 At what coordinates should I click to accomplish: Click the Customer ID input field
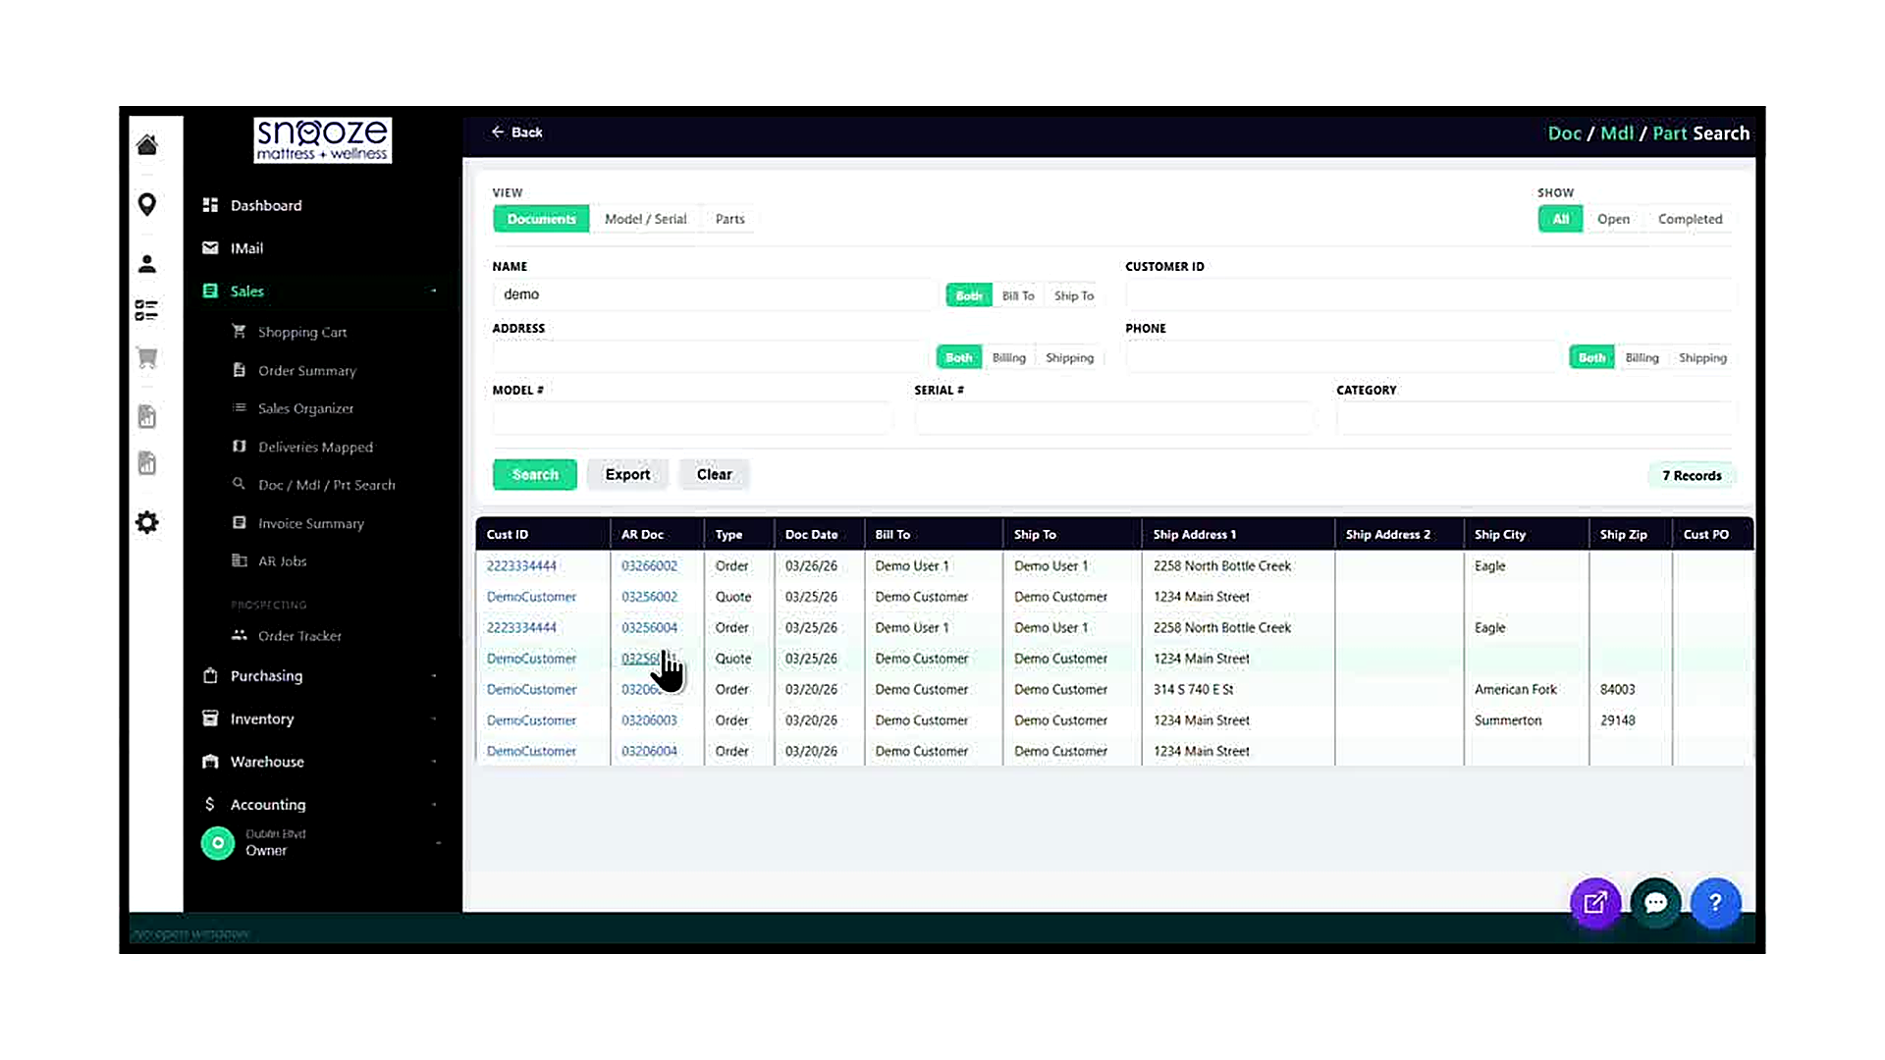point(1430,294)
